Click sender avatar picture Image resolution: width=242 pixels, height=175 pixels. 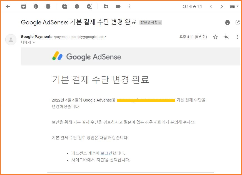point(11,40)
